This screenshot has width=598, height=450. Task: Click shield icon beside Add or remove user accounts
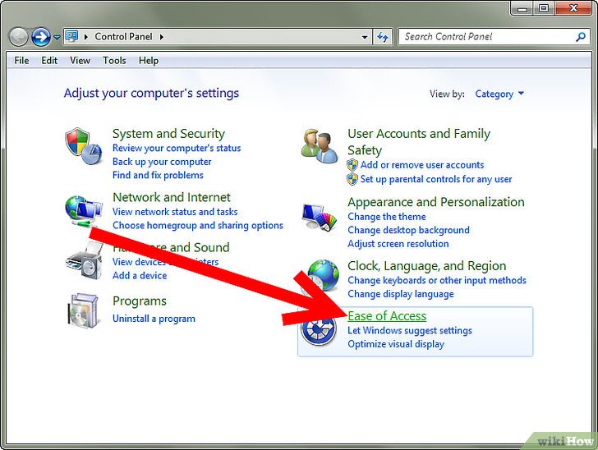[x=352, y=165]
